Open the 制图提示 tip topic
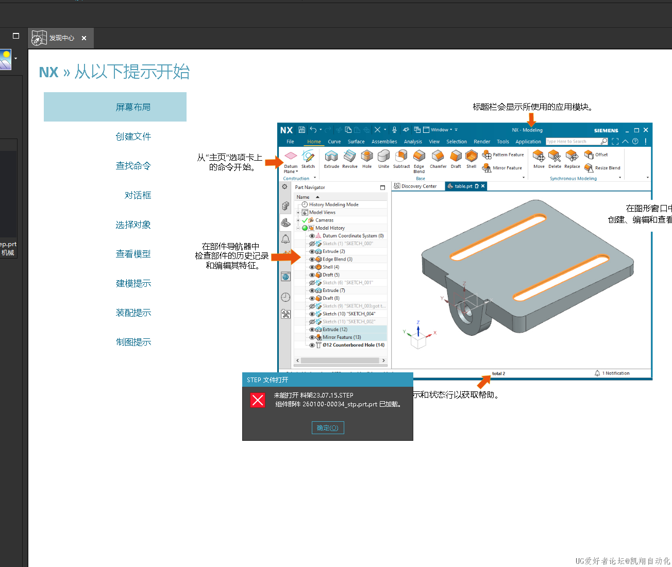This screenshot has width=672, height=567. pyautogui.click(x=133, y=342)
